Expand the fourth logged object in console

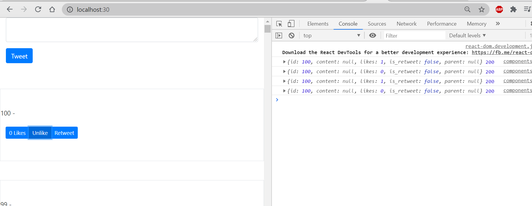[284, 91]
